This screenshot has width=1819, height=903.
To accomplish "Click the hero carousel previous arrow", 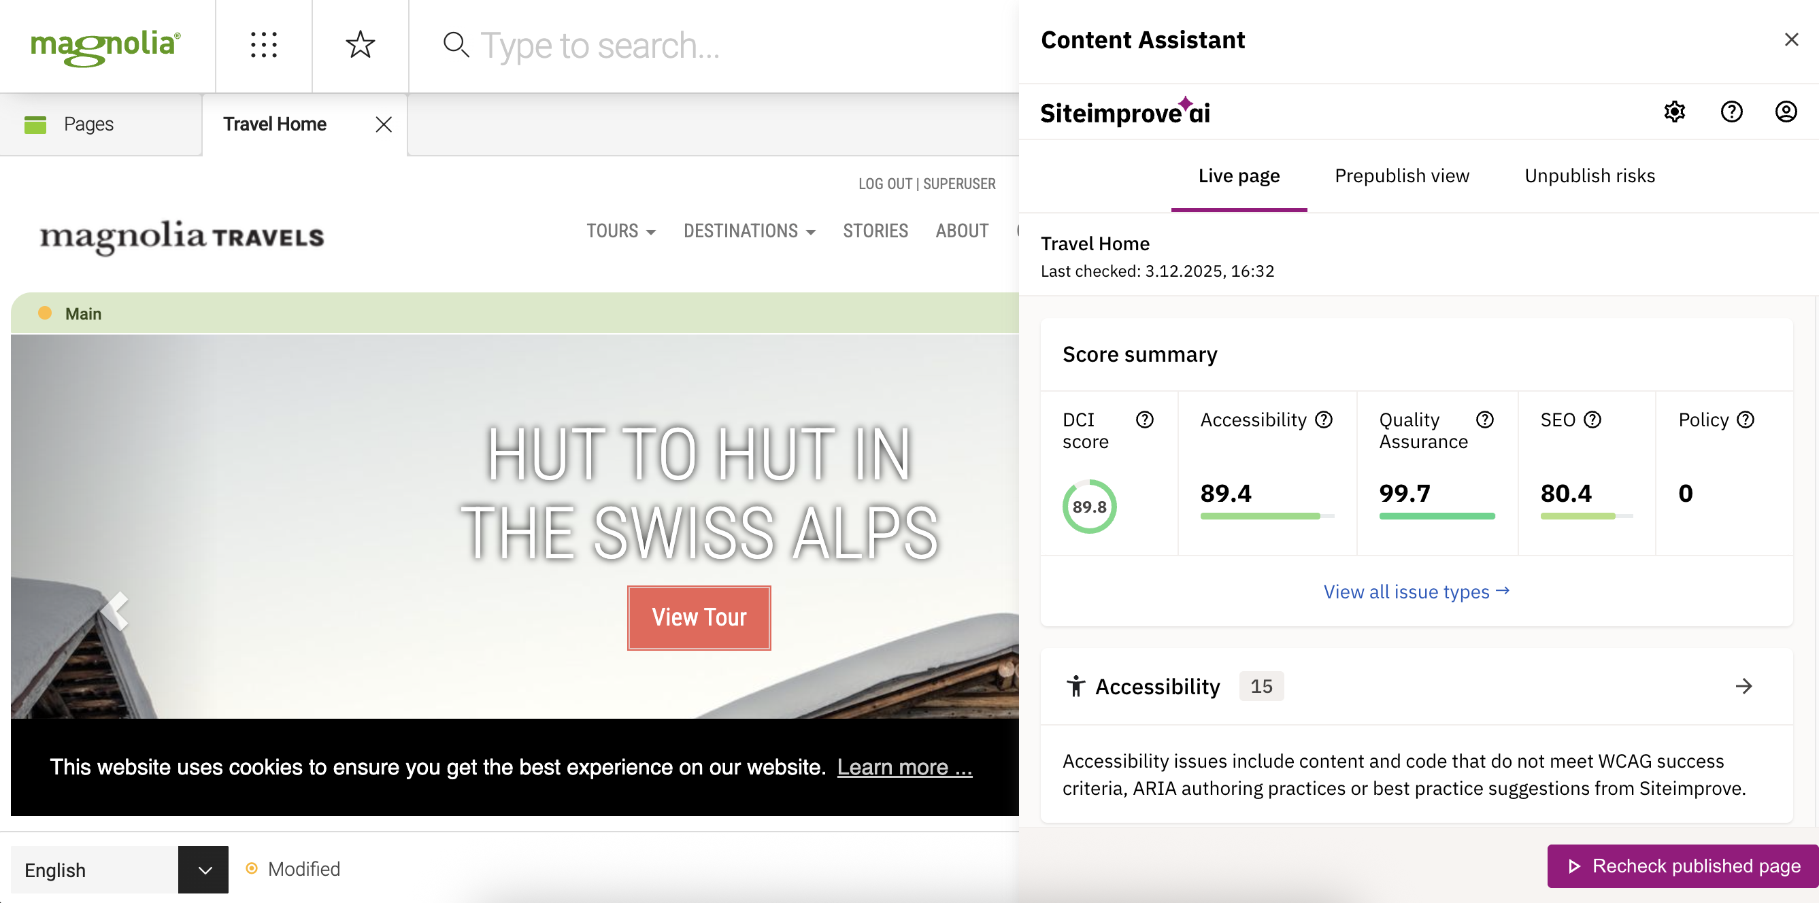I will point(115,609).
